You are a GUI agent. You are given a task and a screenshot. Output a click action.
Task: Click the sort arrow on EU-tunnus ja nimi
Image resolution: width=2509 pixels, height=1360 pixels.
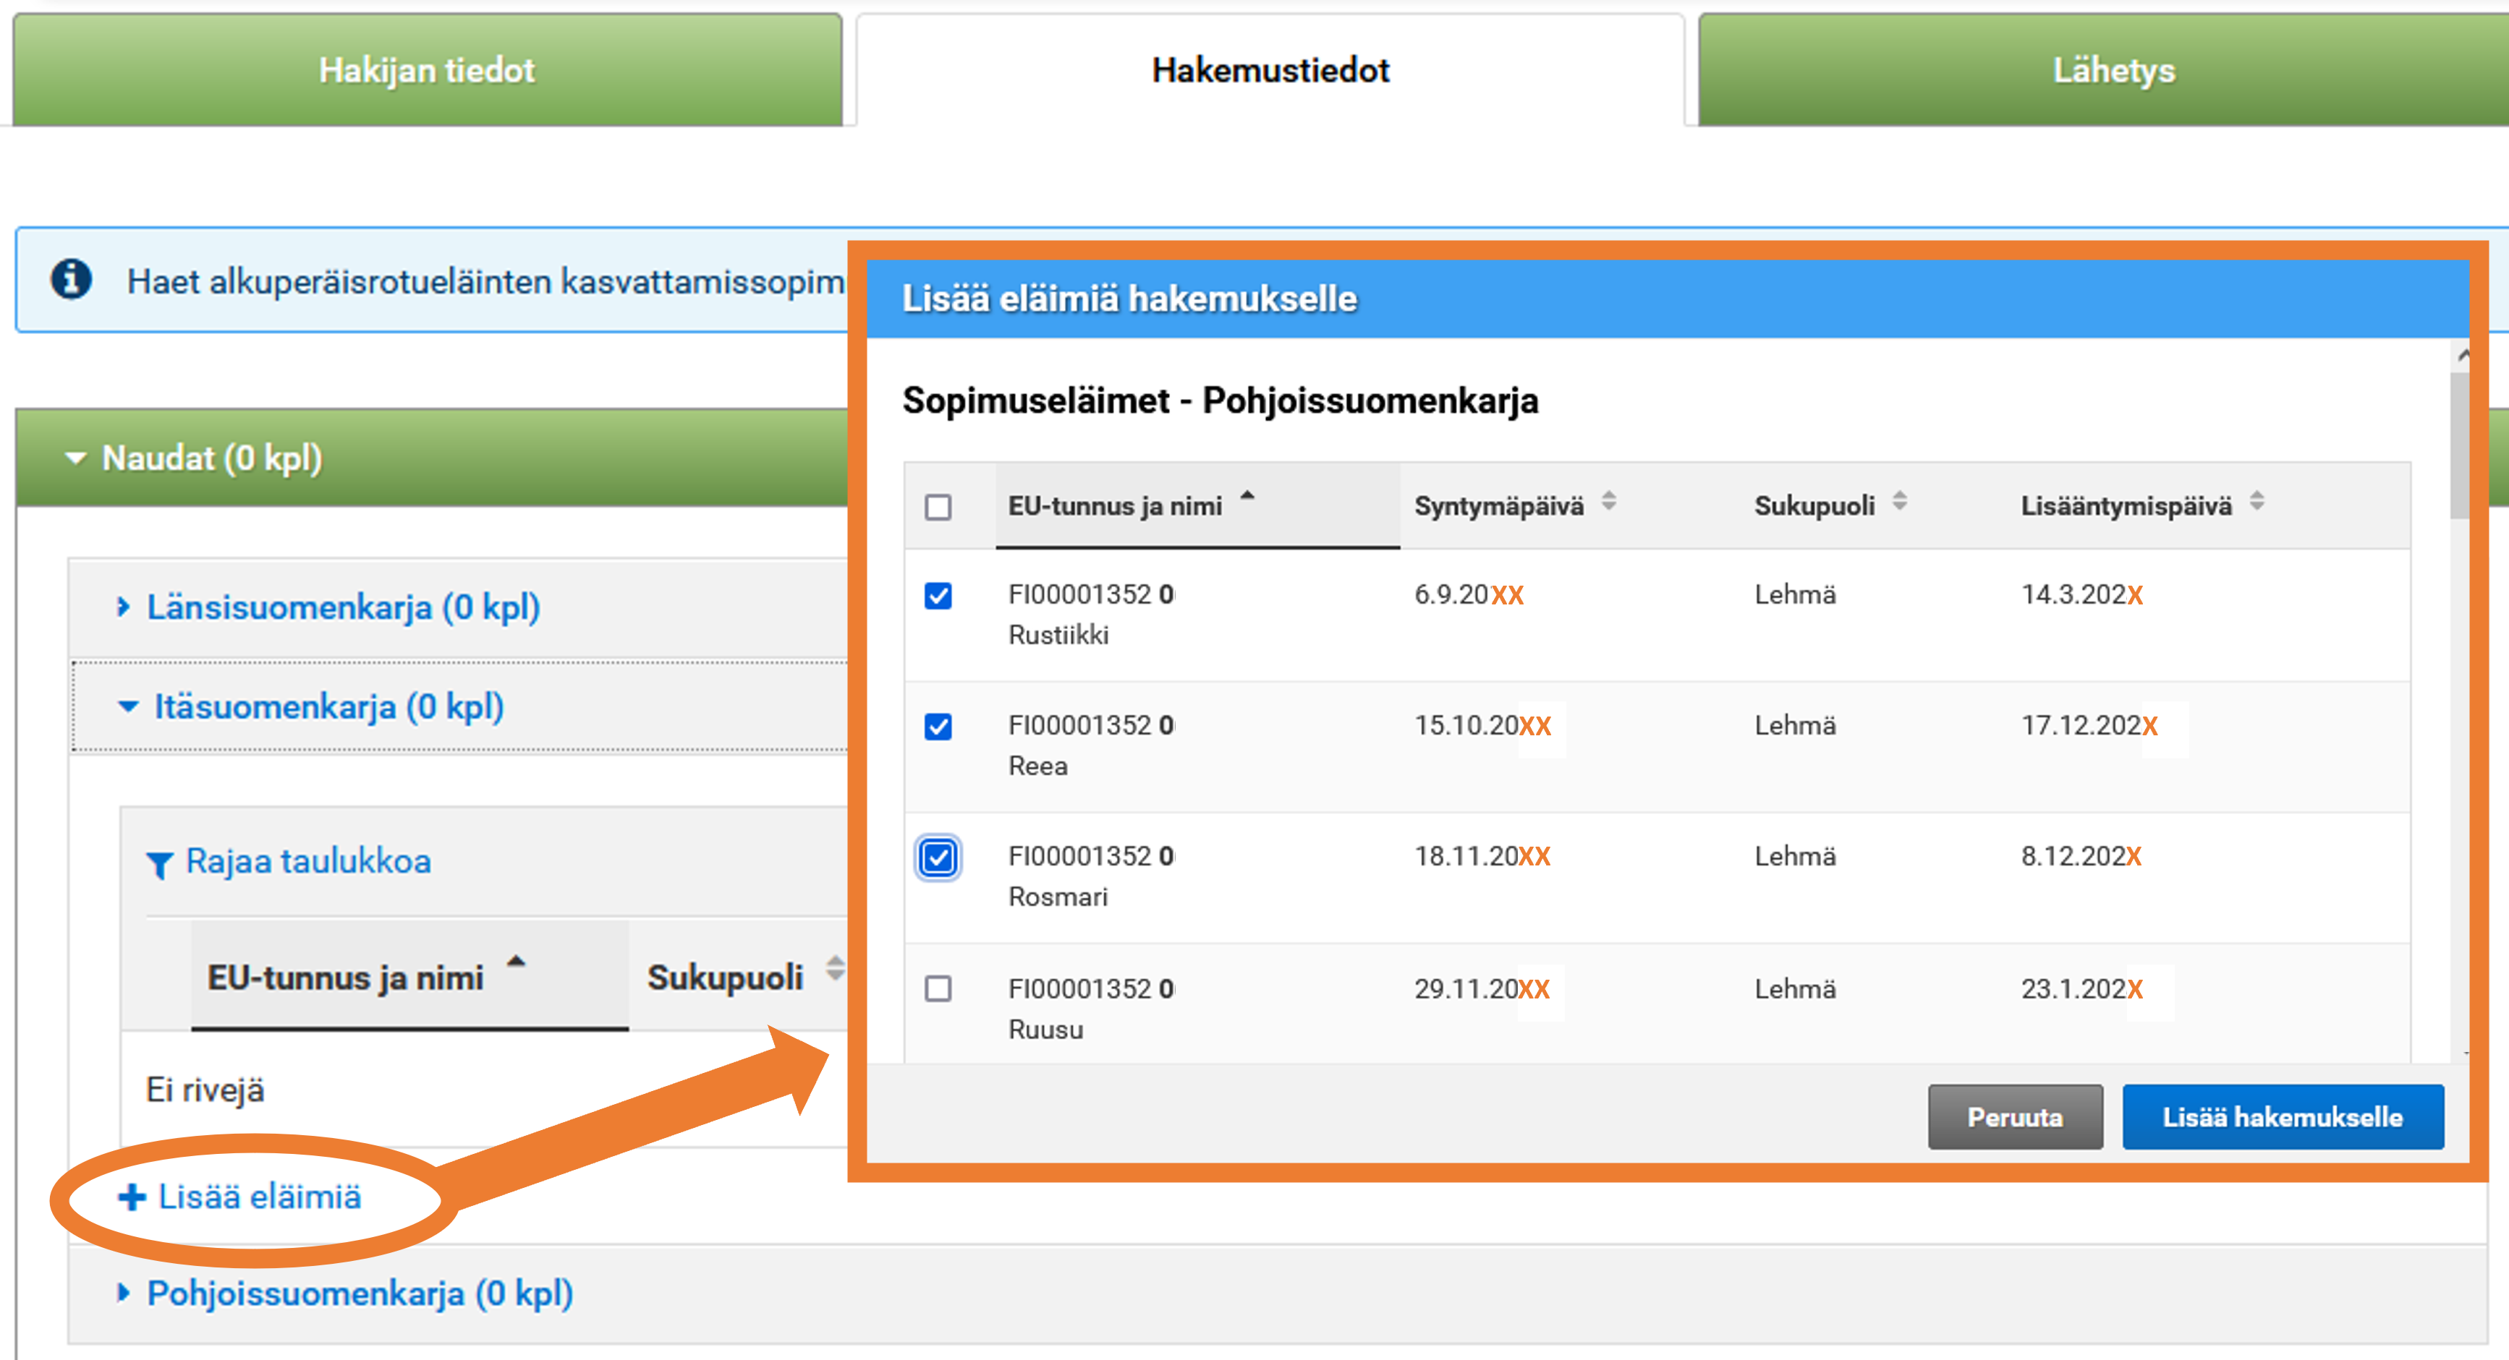click(1248, 495)
